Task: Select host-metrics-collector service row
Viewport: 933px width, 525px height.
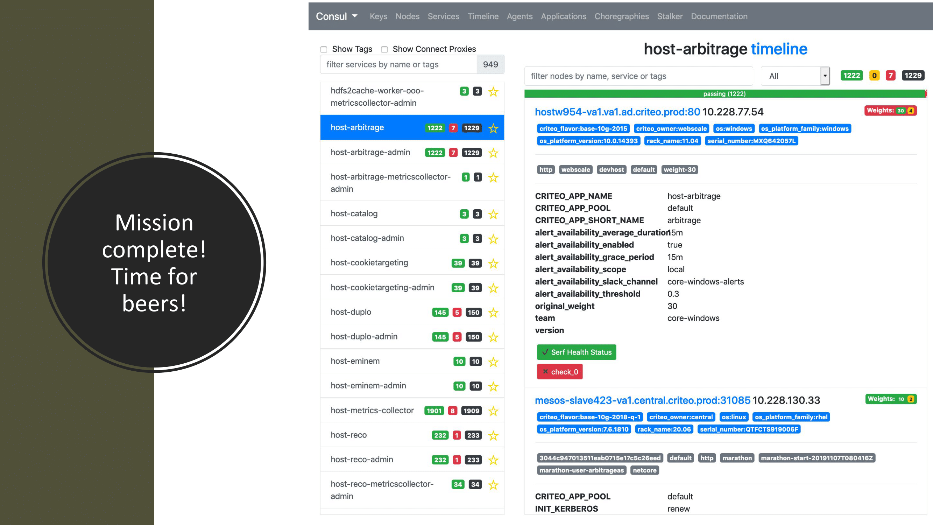Action: 412,411
